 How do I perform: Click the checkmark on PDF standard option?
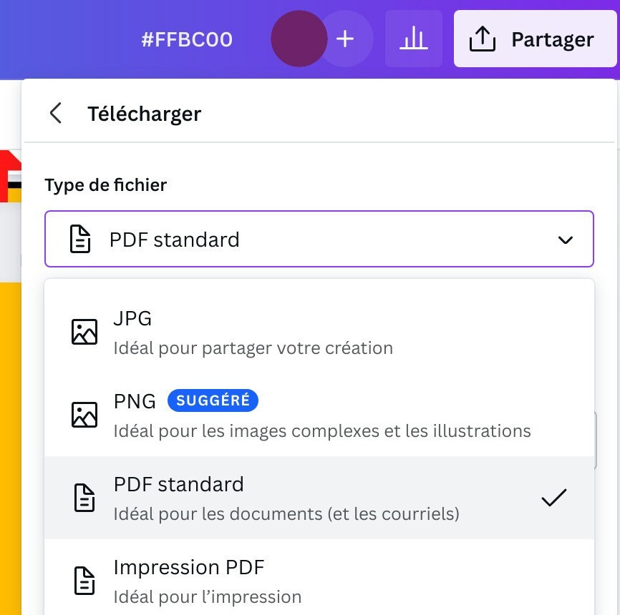[x=553, y=498]
